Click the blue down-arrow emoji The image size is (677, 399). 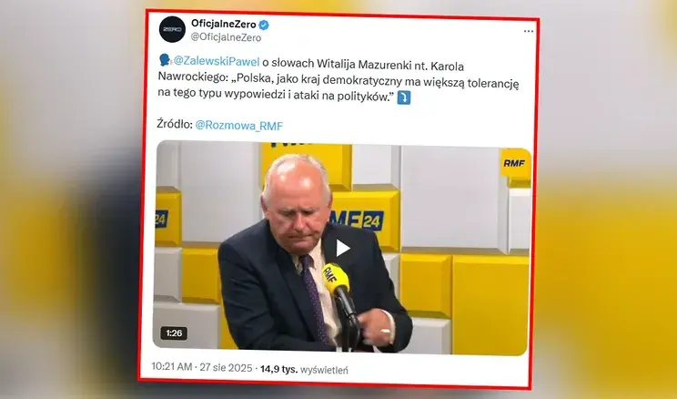(403, 97)
